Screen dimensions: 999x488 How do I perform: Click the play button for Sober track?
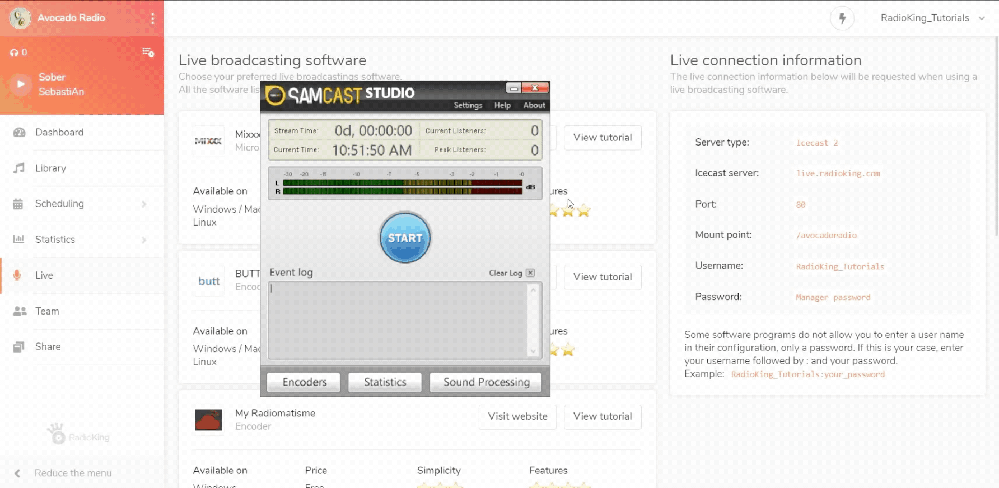click(21, 84)
